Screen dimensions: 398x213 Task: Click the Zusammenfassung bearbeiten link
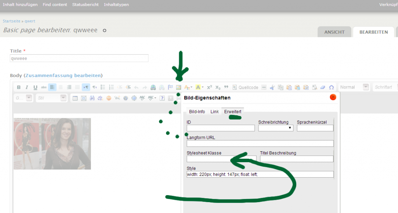click(63, 75)
